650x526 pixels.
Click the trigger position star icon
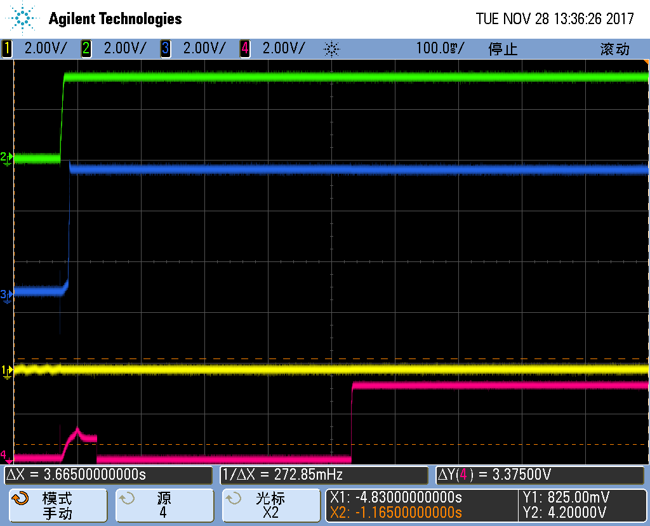point(331,49)
